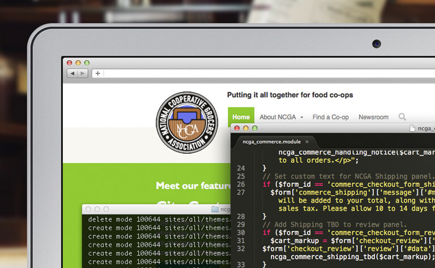Open the NCGA circular logo
The image size is (435, 268).
tap(187, 122)
